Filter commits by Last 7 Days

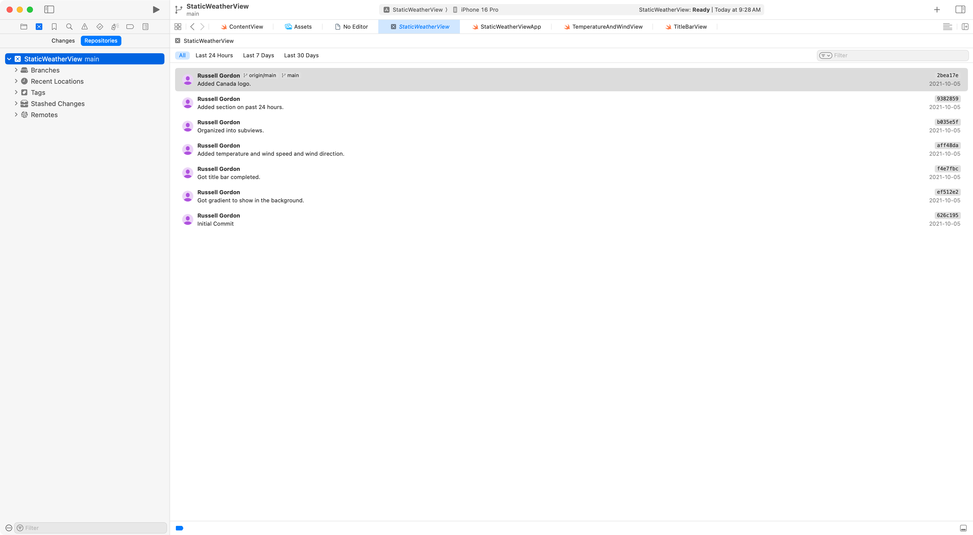tap(258, 55)
